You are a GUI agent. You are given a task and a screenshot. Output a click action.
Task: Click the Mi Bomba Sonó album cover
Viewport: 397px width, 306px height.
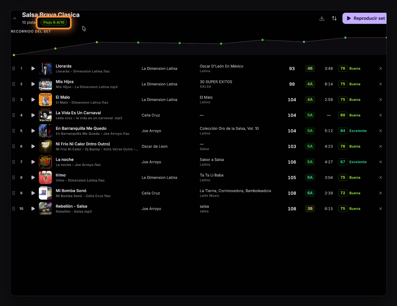pyautogui.click(x=45, y=193)
